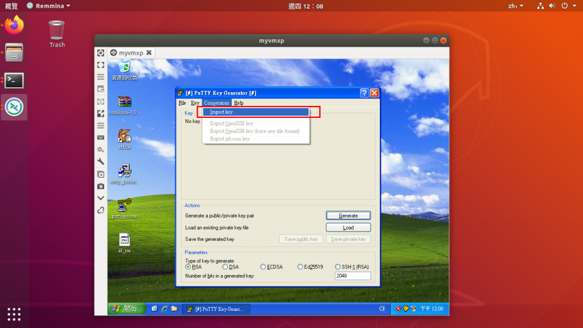583x328 pixels.
Task: Expand the Remmina app menu in the top bar
Action: (x=48, y=6)
